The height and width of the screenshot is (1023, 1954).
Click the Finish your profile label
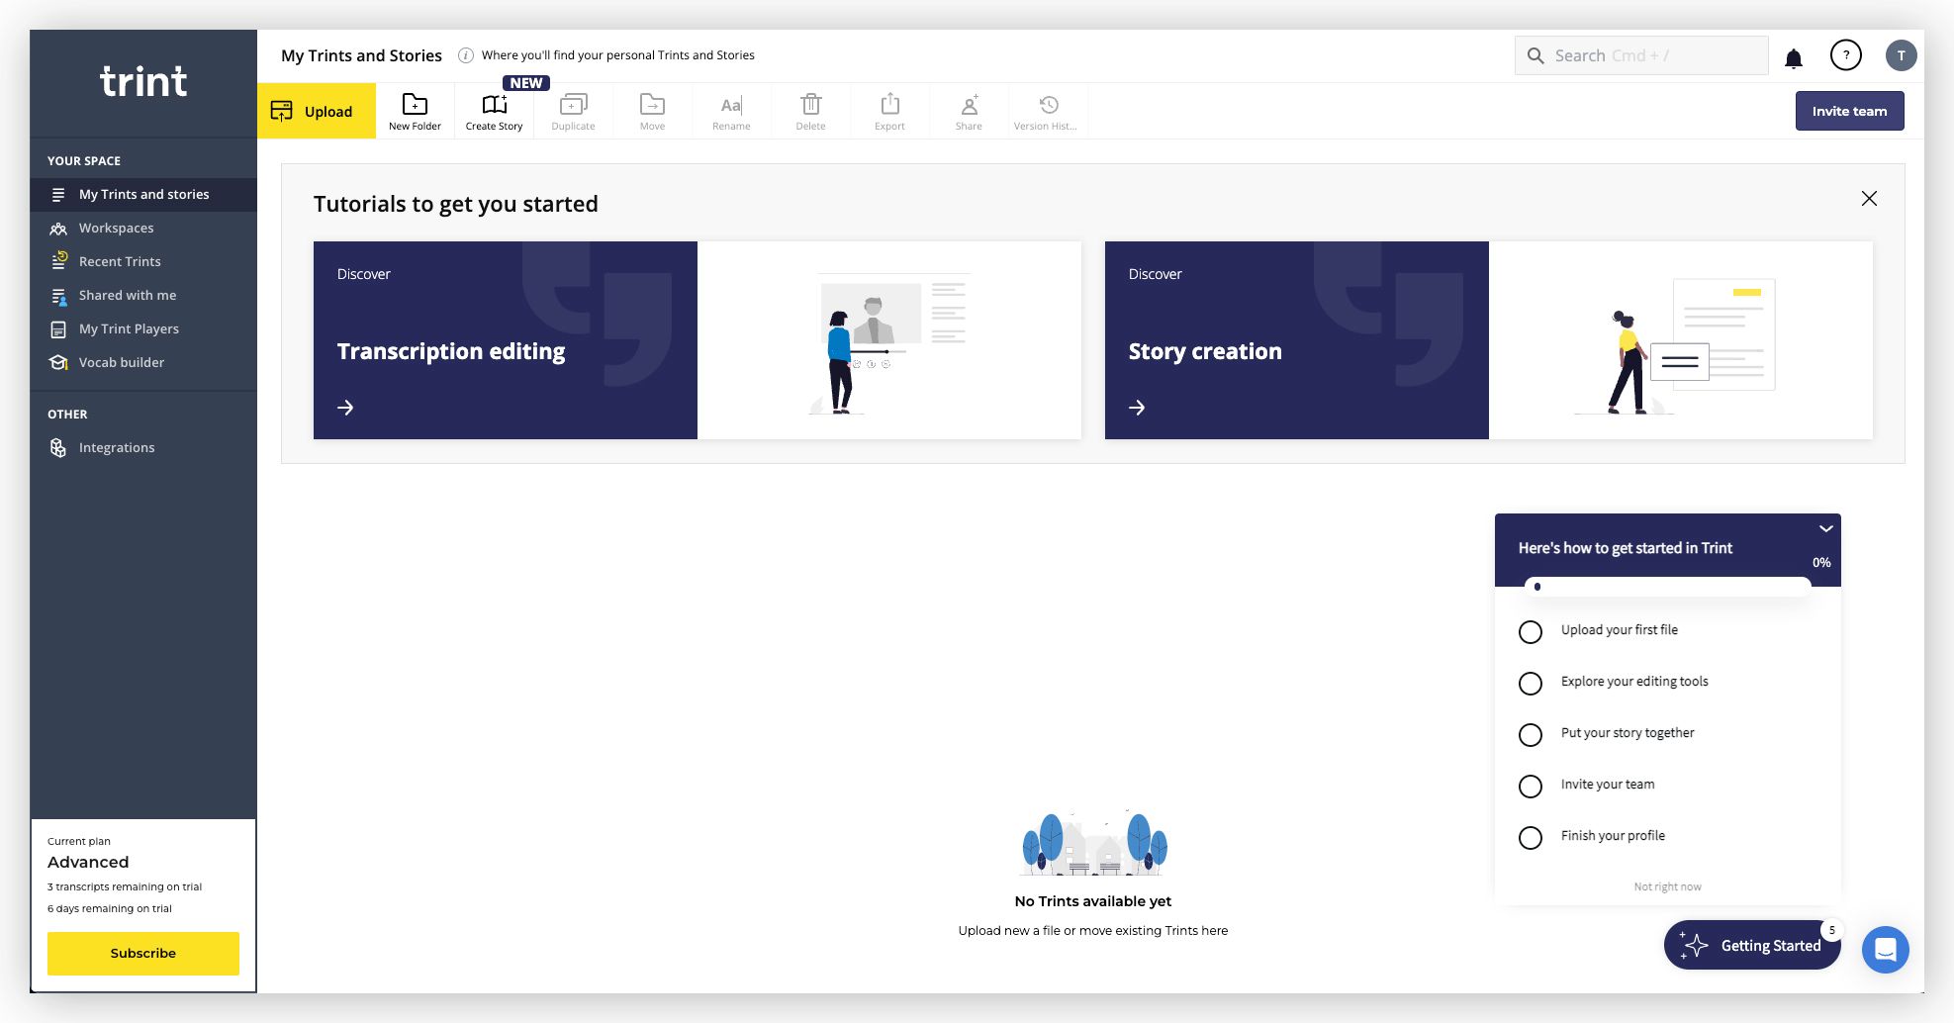pos(1613,836)
